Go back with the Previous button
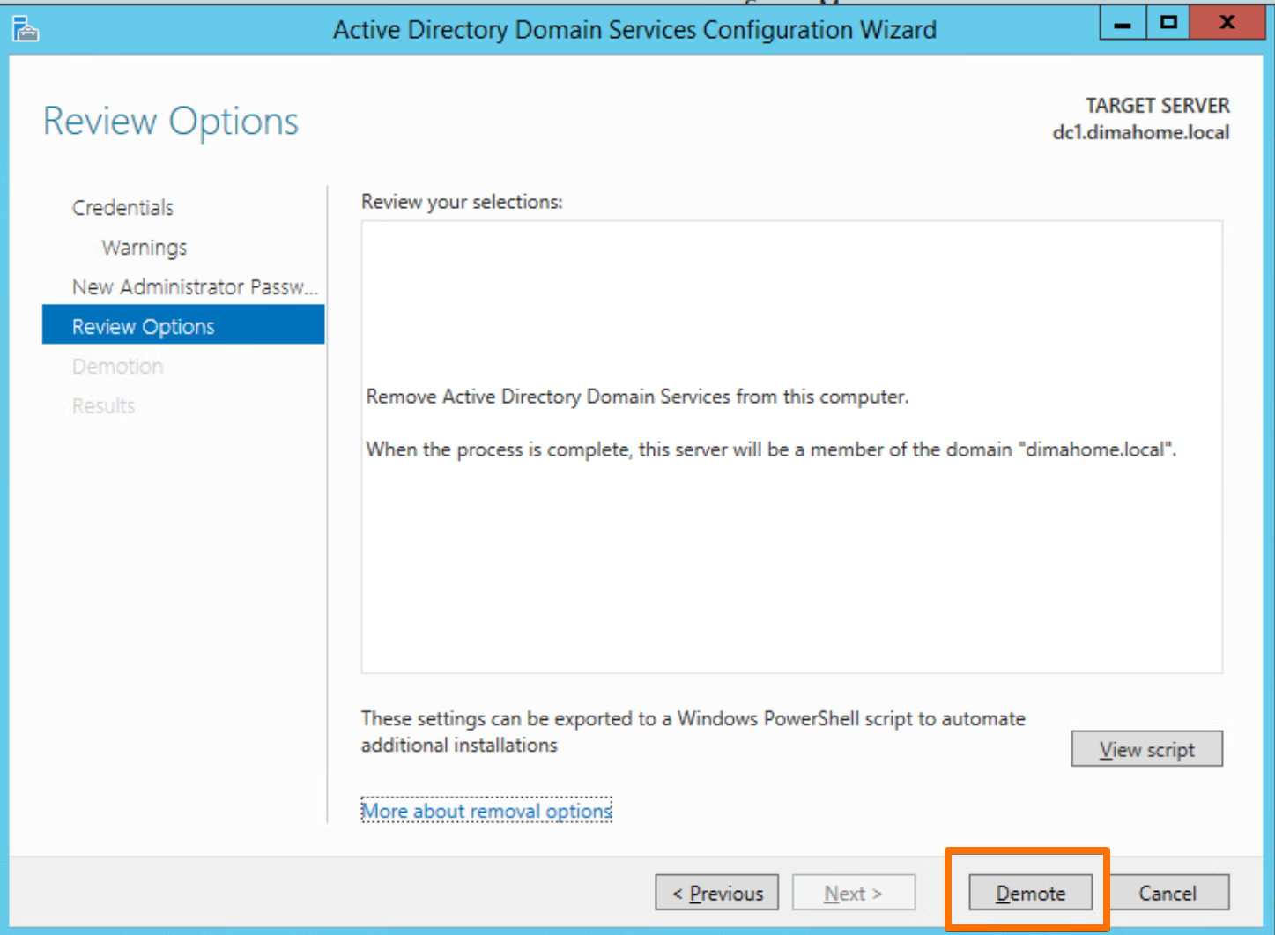1275x935 pixels. 716,893
